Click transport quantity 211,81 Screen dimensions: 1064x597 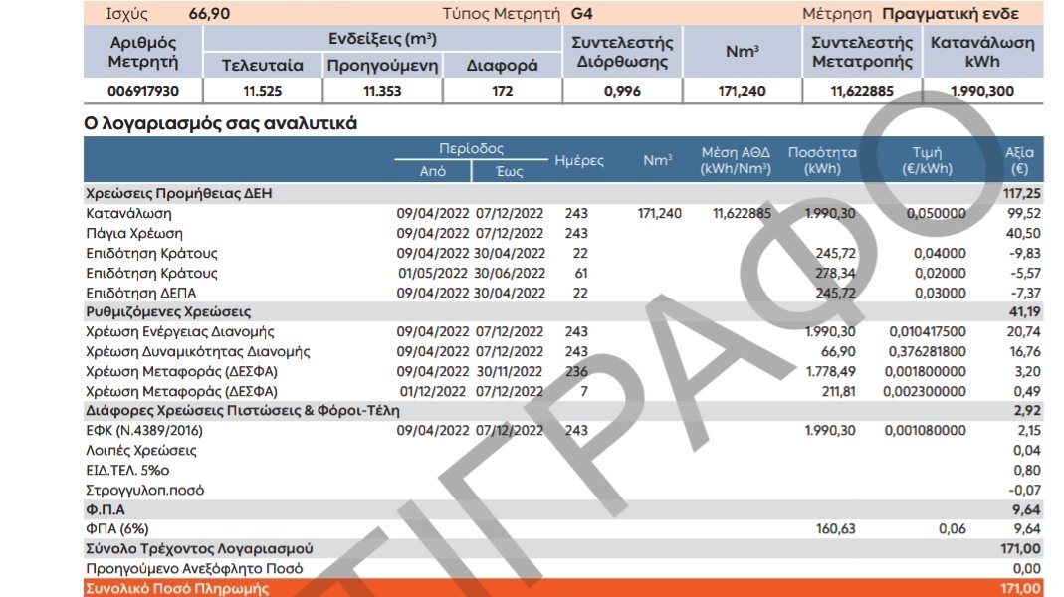838,391
